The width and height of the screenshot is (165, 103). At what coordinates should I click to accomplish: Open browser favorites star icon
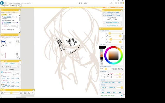pyautogui.click(x=118, y=3)
